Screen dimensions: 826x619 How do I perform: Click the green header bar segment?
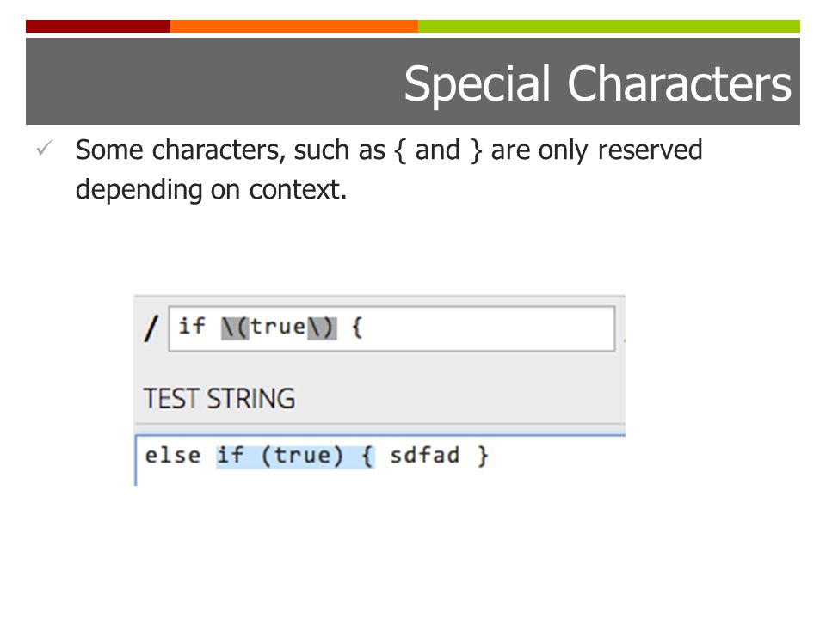point(609,27)
